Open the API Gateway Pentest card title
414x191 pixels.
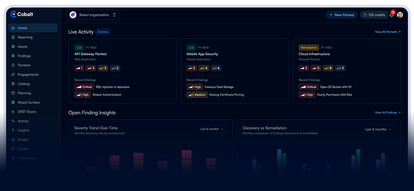click(90, 54)
